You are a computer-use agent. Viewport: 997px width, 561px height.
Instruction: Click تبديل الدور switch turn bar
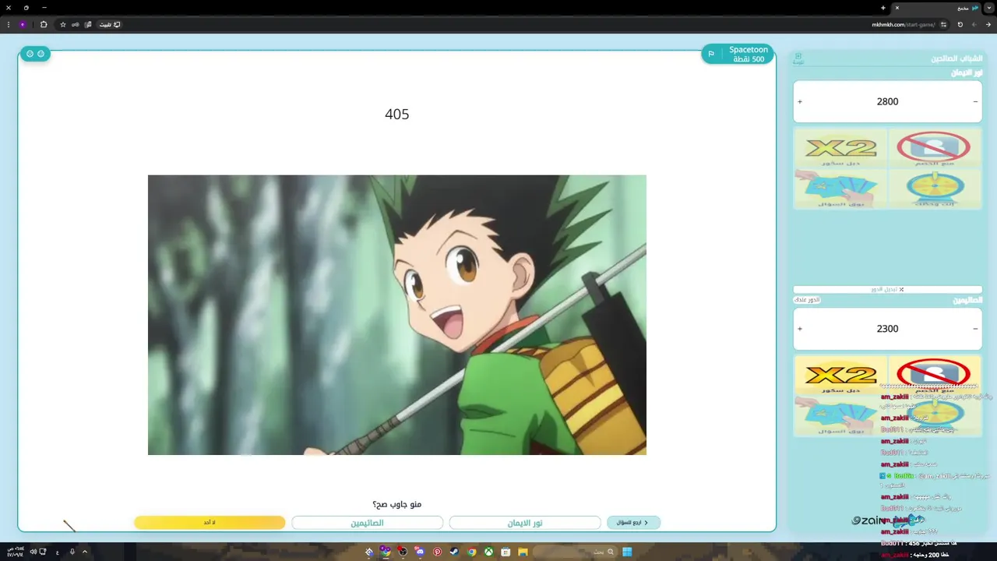pyautogui.click(x=887, y=289)
